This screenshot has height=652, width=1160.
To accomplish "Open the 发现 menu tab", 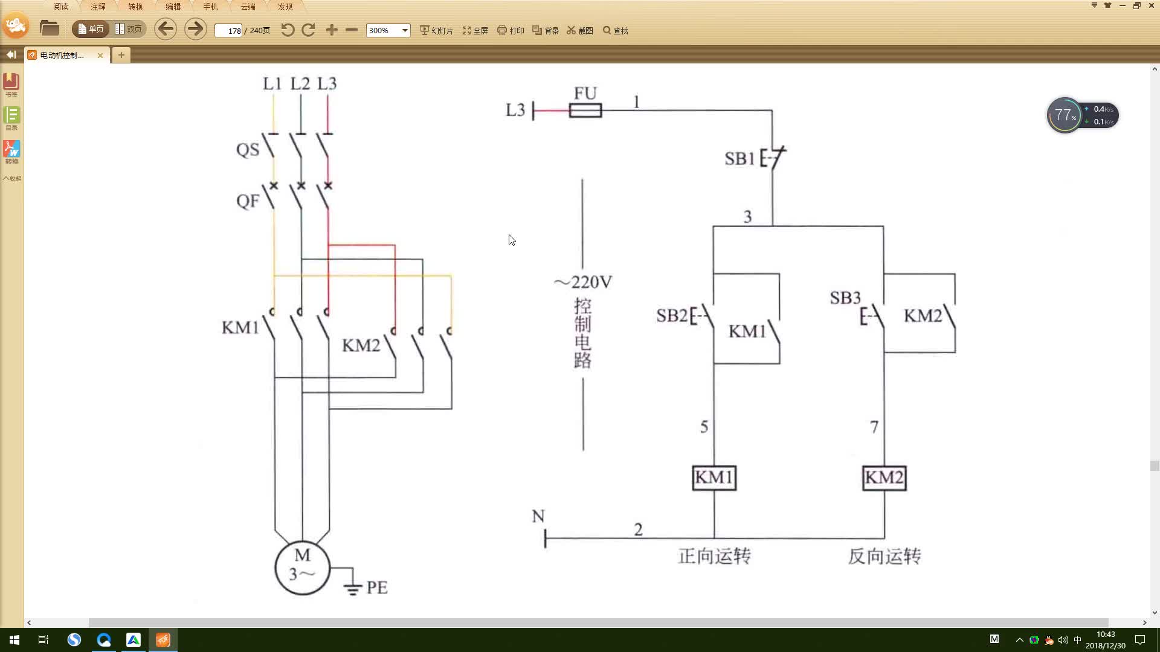I will pyautogui.click(x=285, y=7).
